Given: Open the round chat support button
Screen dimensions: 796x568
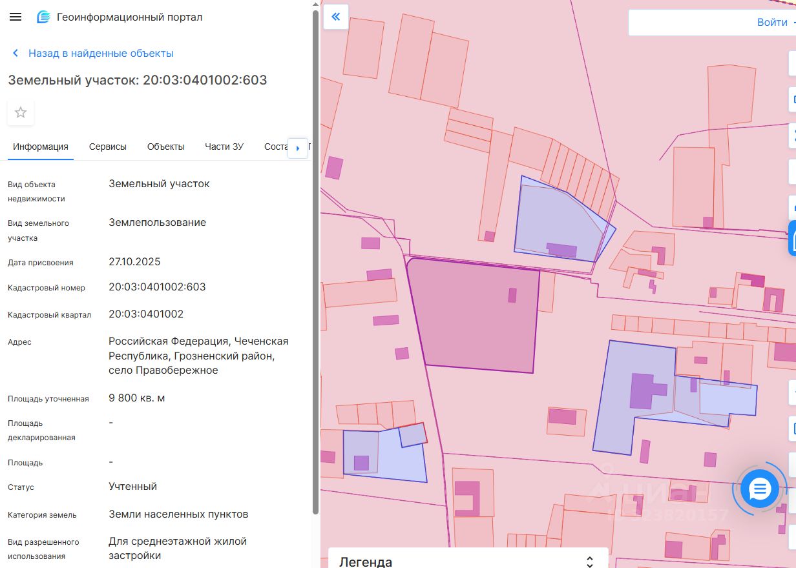Looking at the screenshot, I should (760, 489).
